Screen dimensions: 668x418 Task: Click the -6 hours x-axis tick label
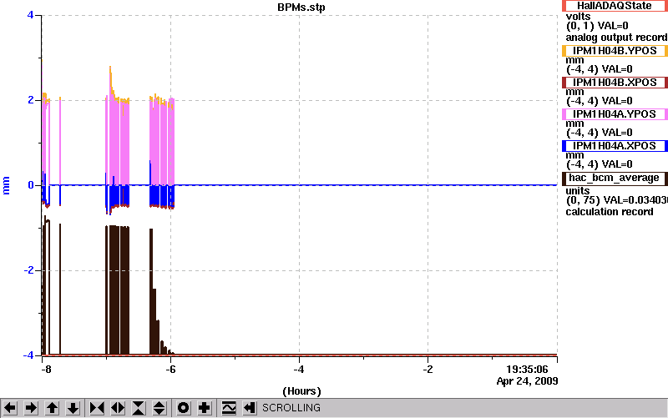(170, 369)
